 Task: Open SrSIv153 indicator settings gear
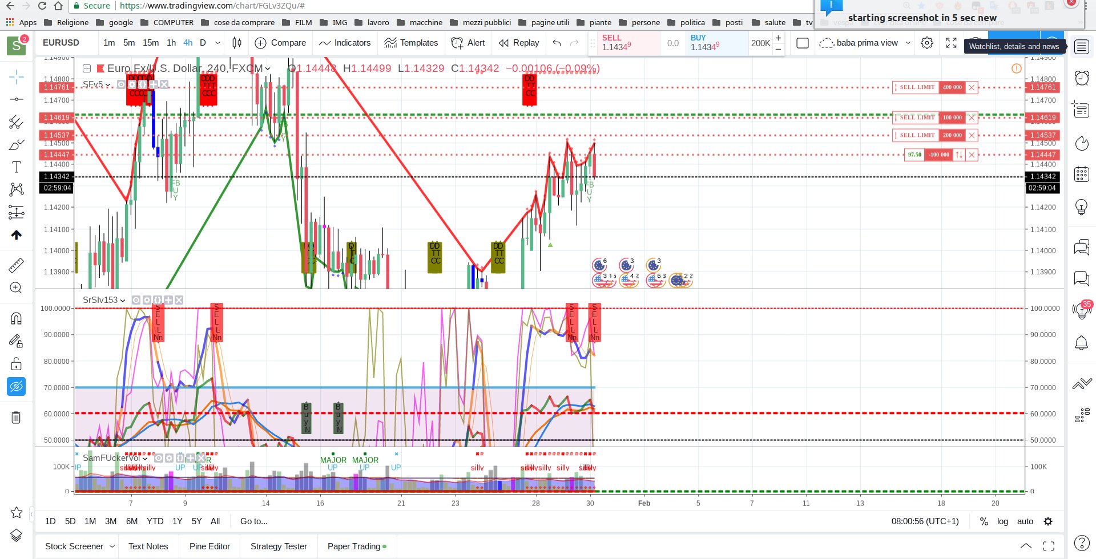147,300
